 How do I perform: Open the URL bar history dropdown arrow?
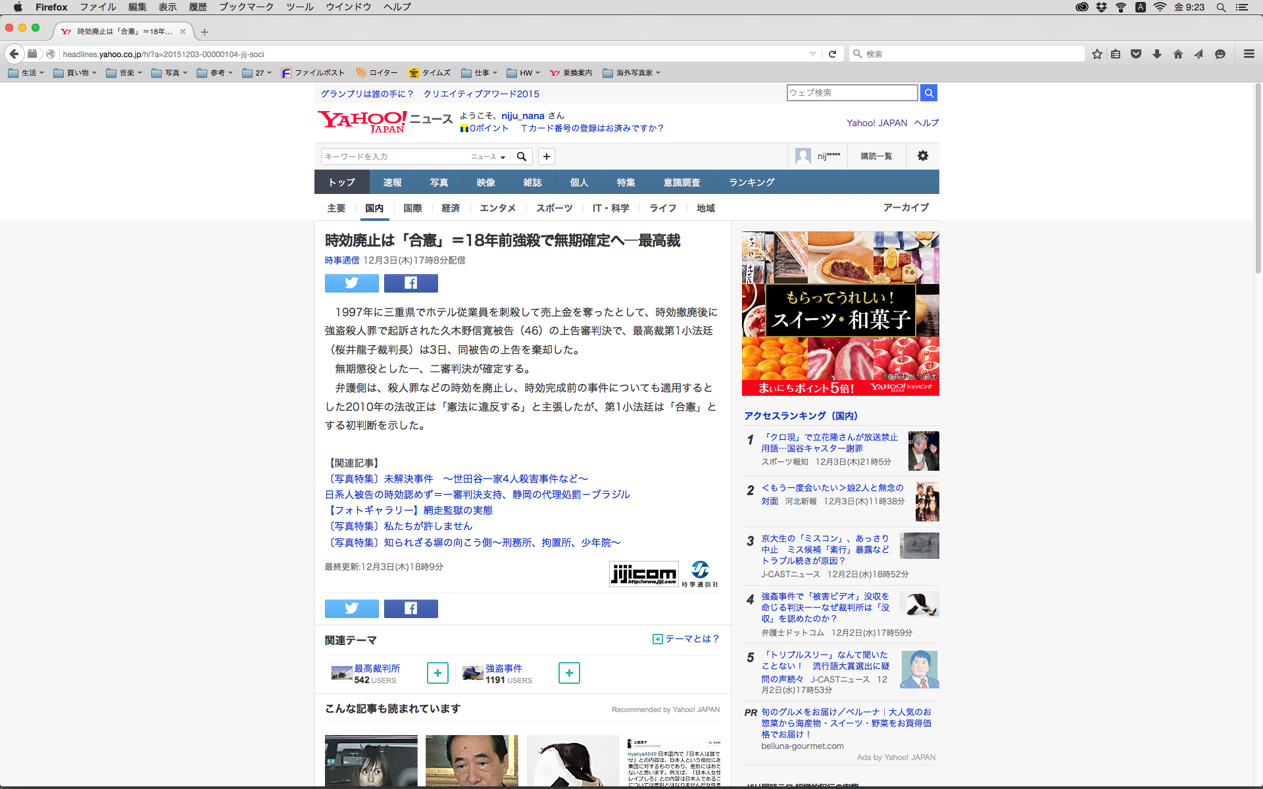(812, 54)
